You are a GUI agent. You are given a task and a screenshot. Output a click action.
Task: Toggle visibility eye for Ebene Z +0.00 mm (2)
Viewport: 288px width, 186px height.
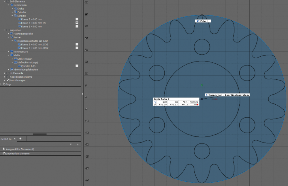(x=76, y=23)
